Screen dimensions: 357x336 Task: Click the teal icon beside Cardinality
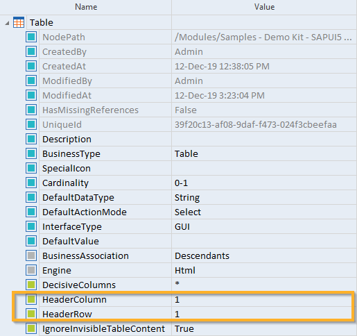click(x=31, y=183)
